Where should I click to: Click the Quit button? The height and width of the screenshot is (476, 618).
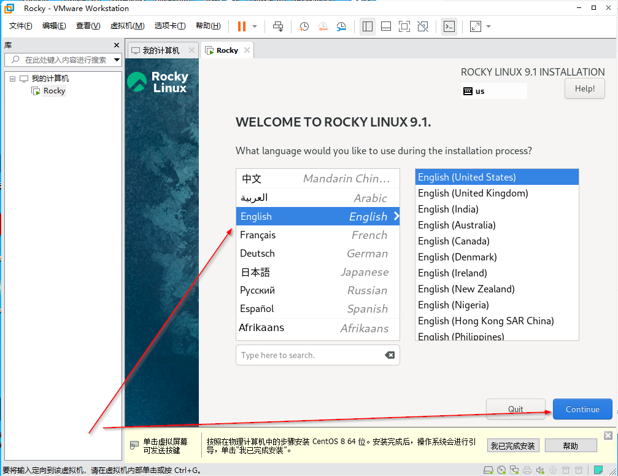516,409
